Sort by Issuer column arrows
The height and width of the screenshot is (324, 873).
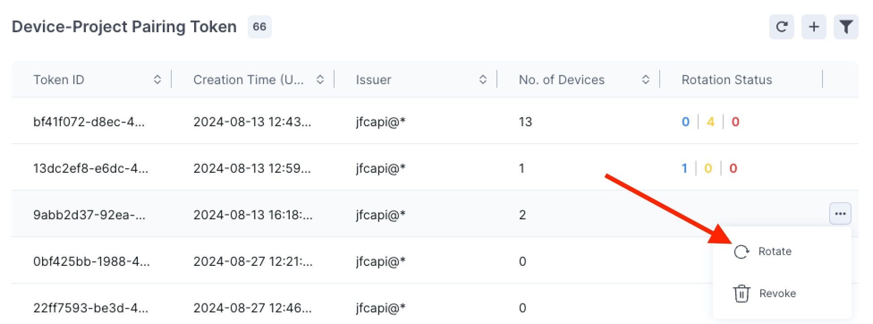point(483,80)
